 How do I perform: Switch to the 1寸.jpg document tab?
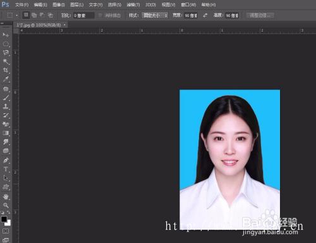[39, 25]
